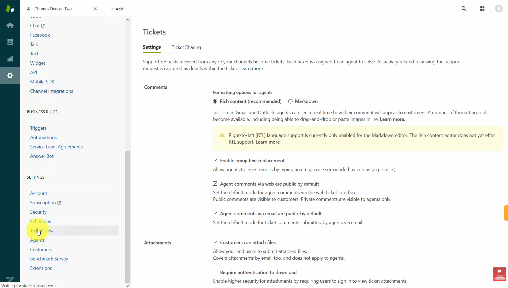Select Rich content (recommended) radio
The image size is (508, 288).
tap(215, 101)
